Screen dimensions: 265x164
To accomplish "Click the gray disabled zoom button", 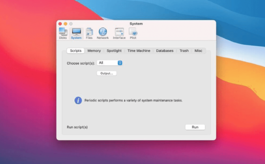I will coord(71,24).
